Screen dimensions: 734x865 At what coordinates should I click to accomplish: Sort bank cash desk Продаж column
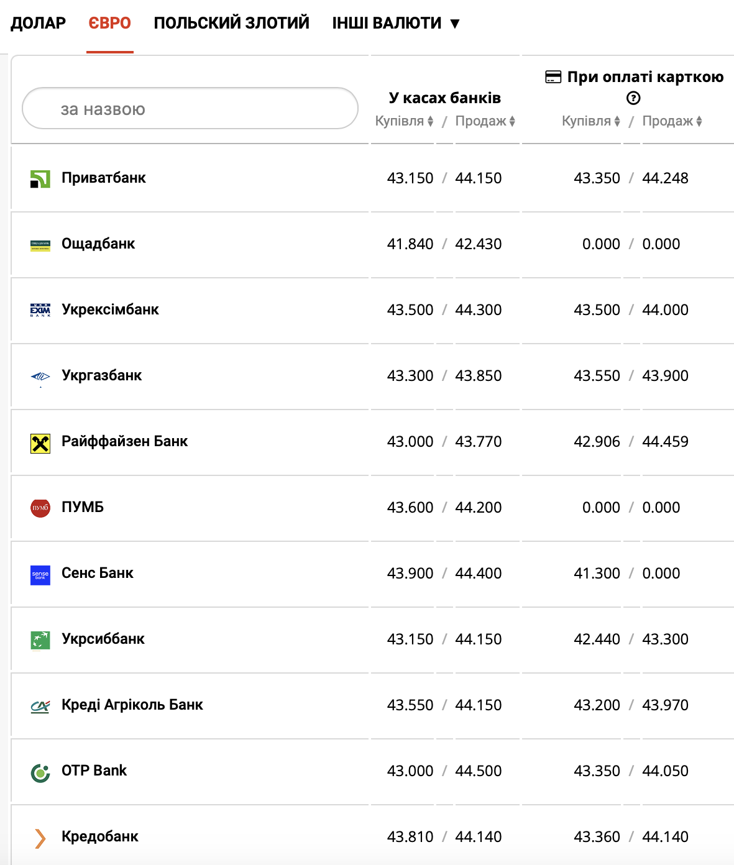485,121
